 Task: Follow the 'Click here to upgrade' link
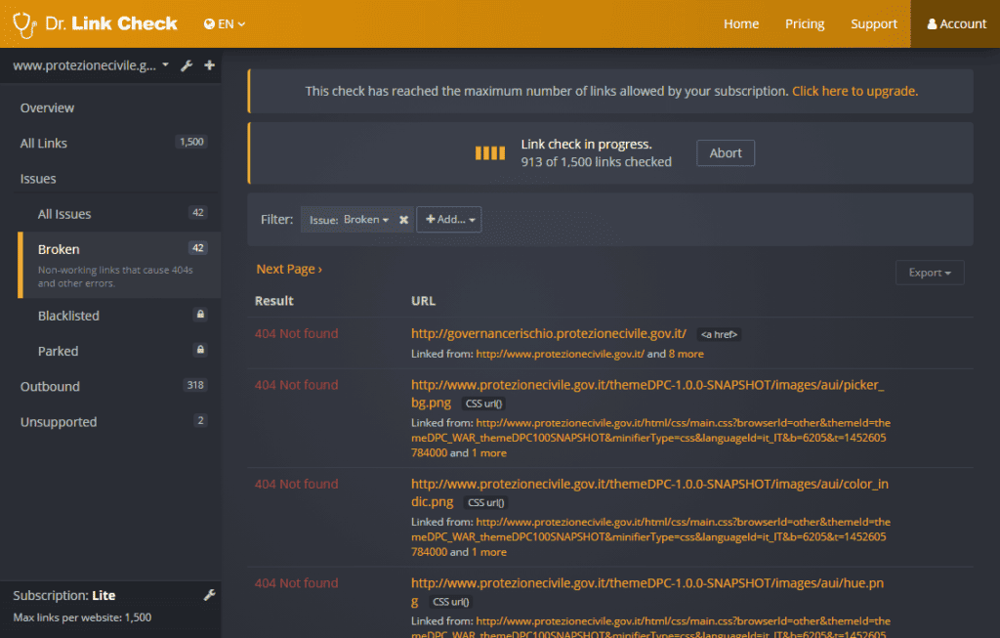[x=854, y=91]
